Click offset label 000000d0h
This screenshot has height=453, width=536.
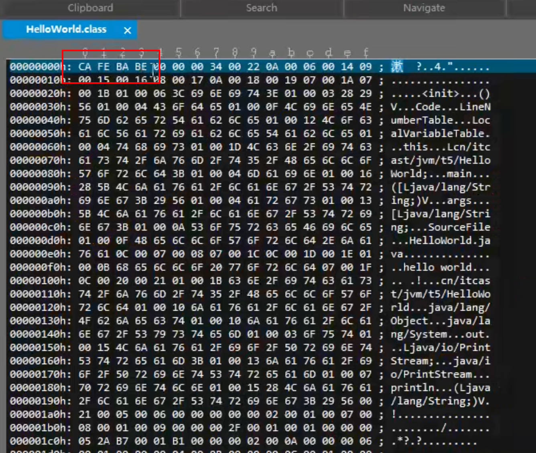[41, 241]
